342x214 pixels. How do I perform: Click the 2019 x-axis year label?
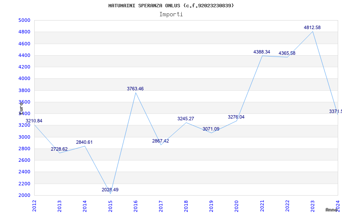pos(211,206)
